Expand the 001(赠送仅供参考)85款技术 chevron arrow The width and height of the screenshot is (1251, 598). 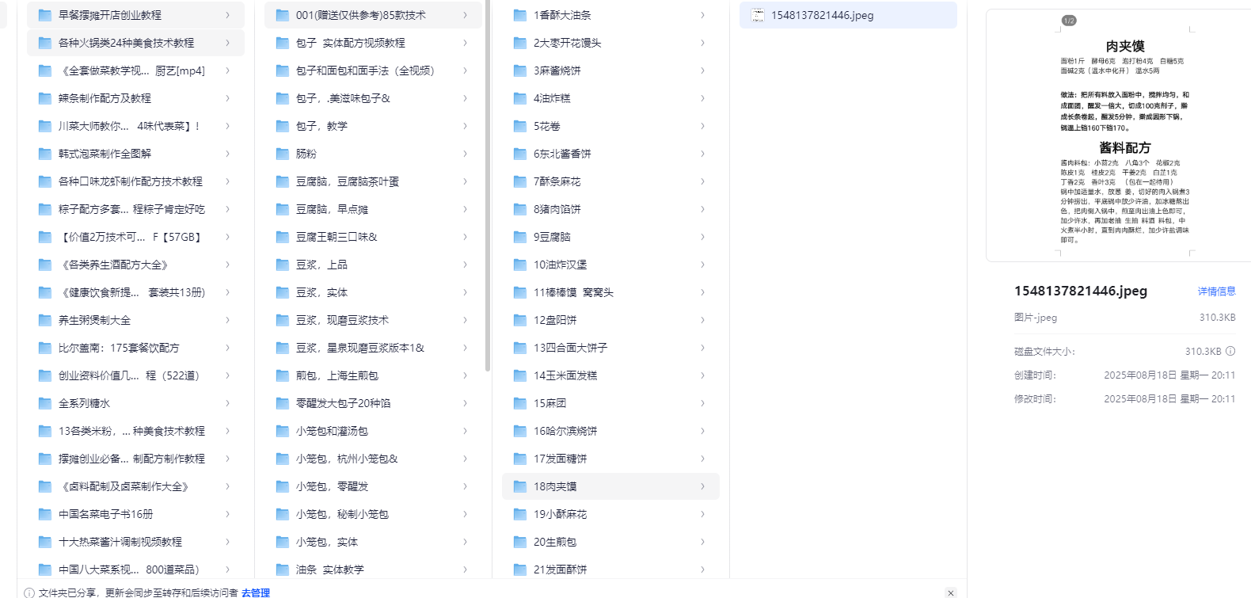click(x=465, y=15)
